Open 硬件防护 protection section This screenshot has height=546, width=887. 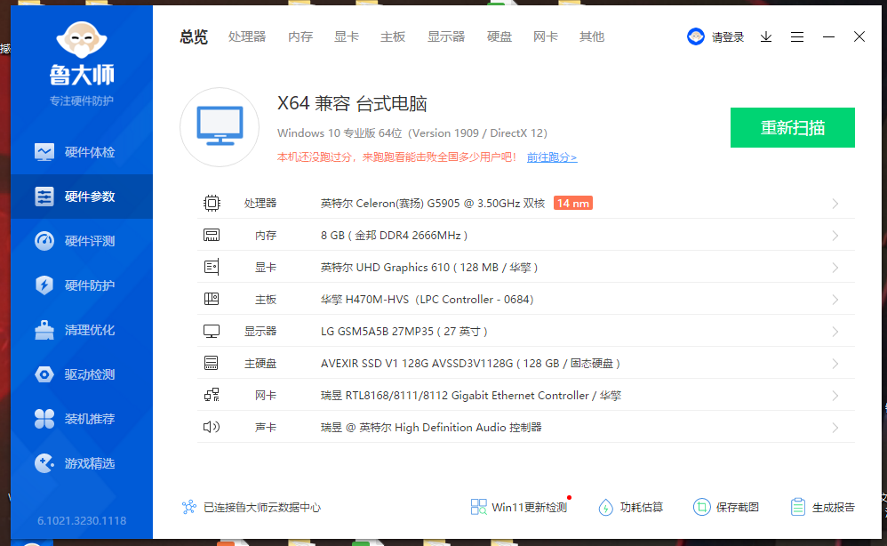click(x=82, y=285)
